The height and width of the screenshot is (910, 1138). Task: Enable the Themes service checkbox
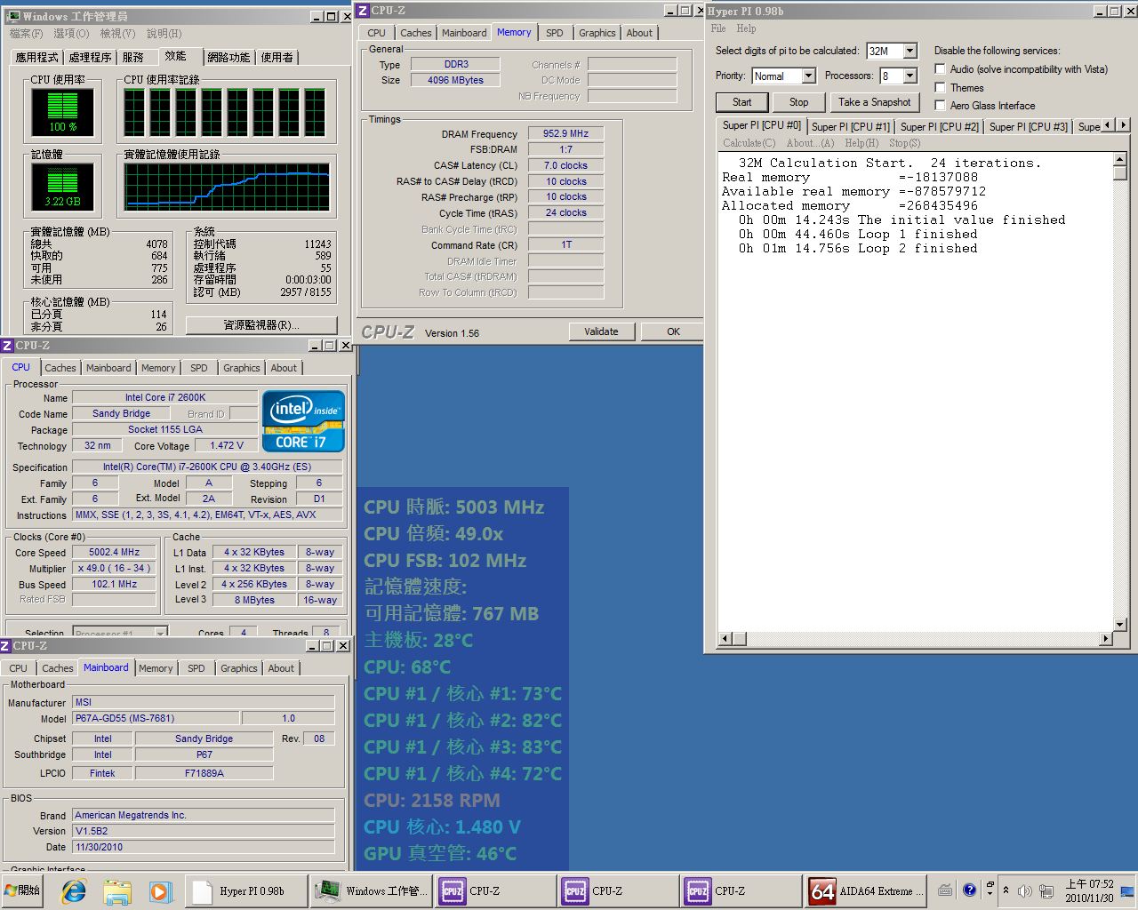coord(940,88)
